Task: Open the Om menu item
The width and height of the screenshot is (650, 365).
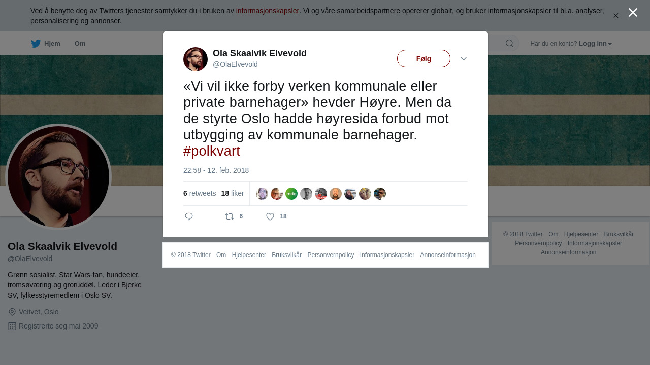Action: coord(80,44)
